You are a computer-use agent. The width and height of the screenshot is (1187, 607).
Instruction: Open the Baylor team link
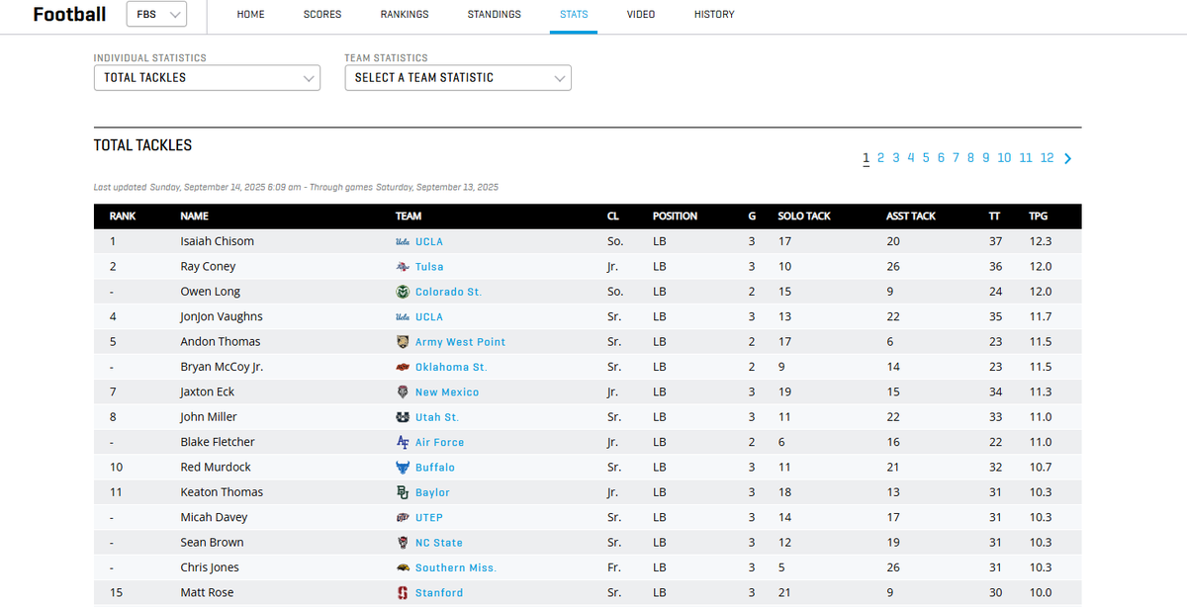pyautogui.click(x=432, y=492)
